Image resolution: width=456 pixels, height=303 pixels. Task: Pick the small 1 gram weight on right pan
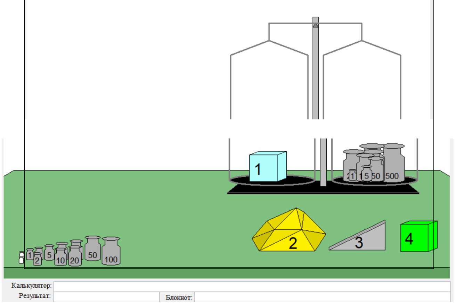coord(353,176)
